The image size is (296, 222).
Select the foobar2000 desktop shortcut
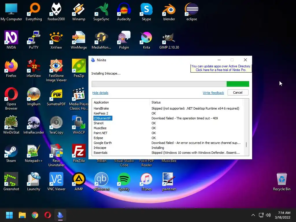[x=56, y=12]
